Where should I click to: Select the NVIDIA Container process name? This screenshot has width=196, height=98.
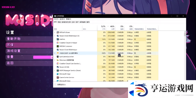click(x=66, y=46)
